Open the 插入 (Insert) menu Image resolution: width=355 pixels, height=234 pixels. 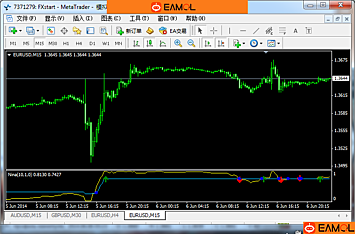(82, 18)
